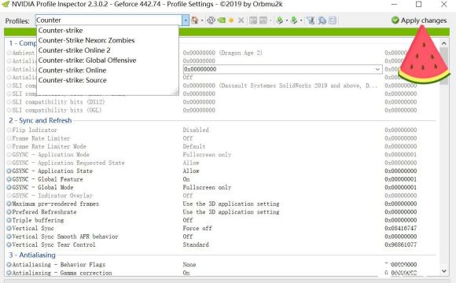Click gear icon beside Vertical Sync Tear Control

point(9,245)
